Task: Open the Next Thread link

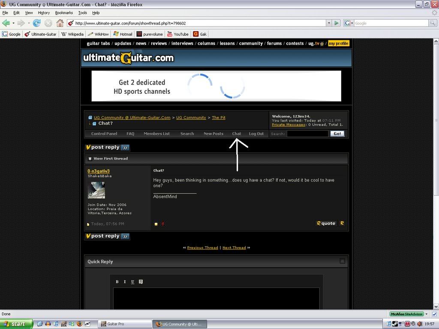Action: tap(234, 248)
